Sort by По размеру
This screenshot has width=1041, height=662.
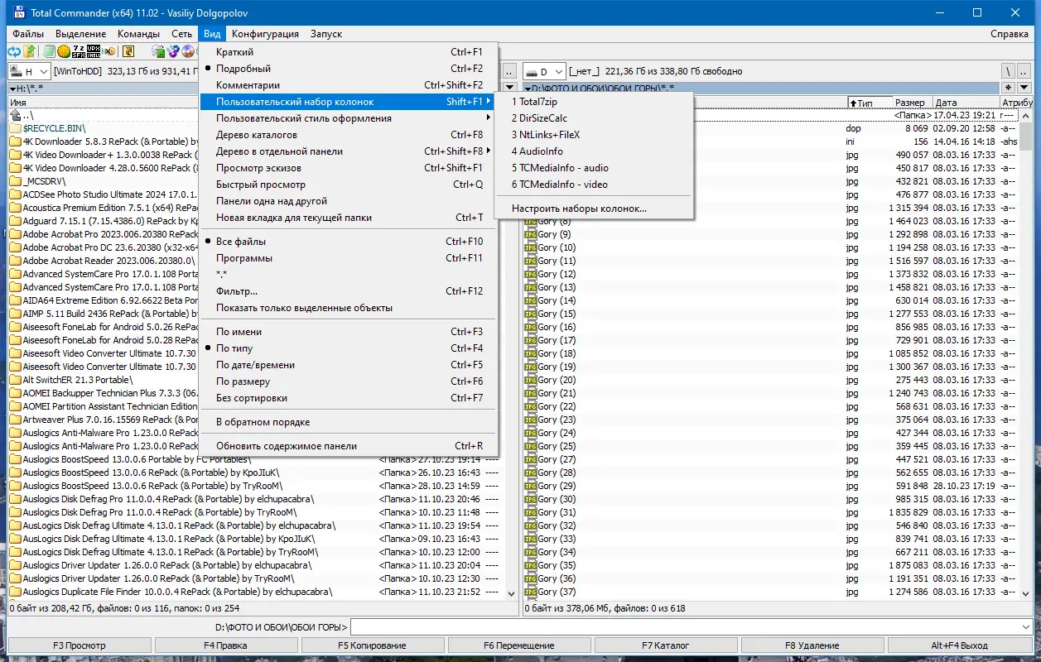click(349, 381)
